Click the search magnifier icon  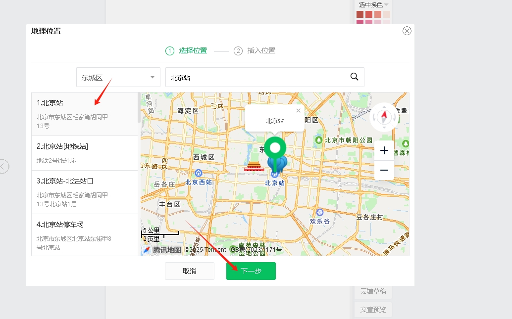[x=354, y=77]
